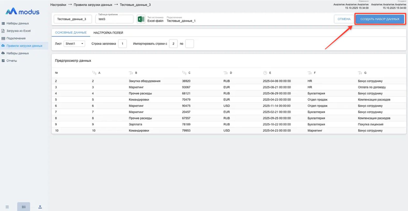Screen dimensions: 408x211
Task: Focus the empty import end row field
Action: coord(189,44)
